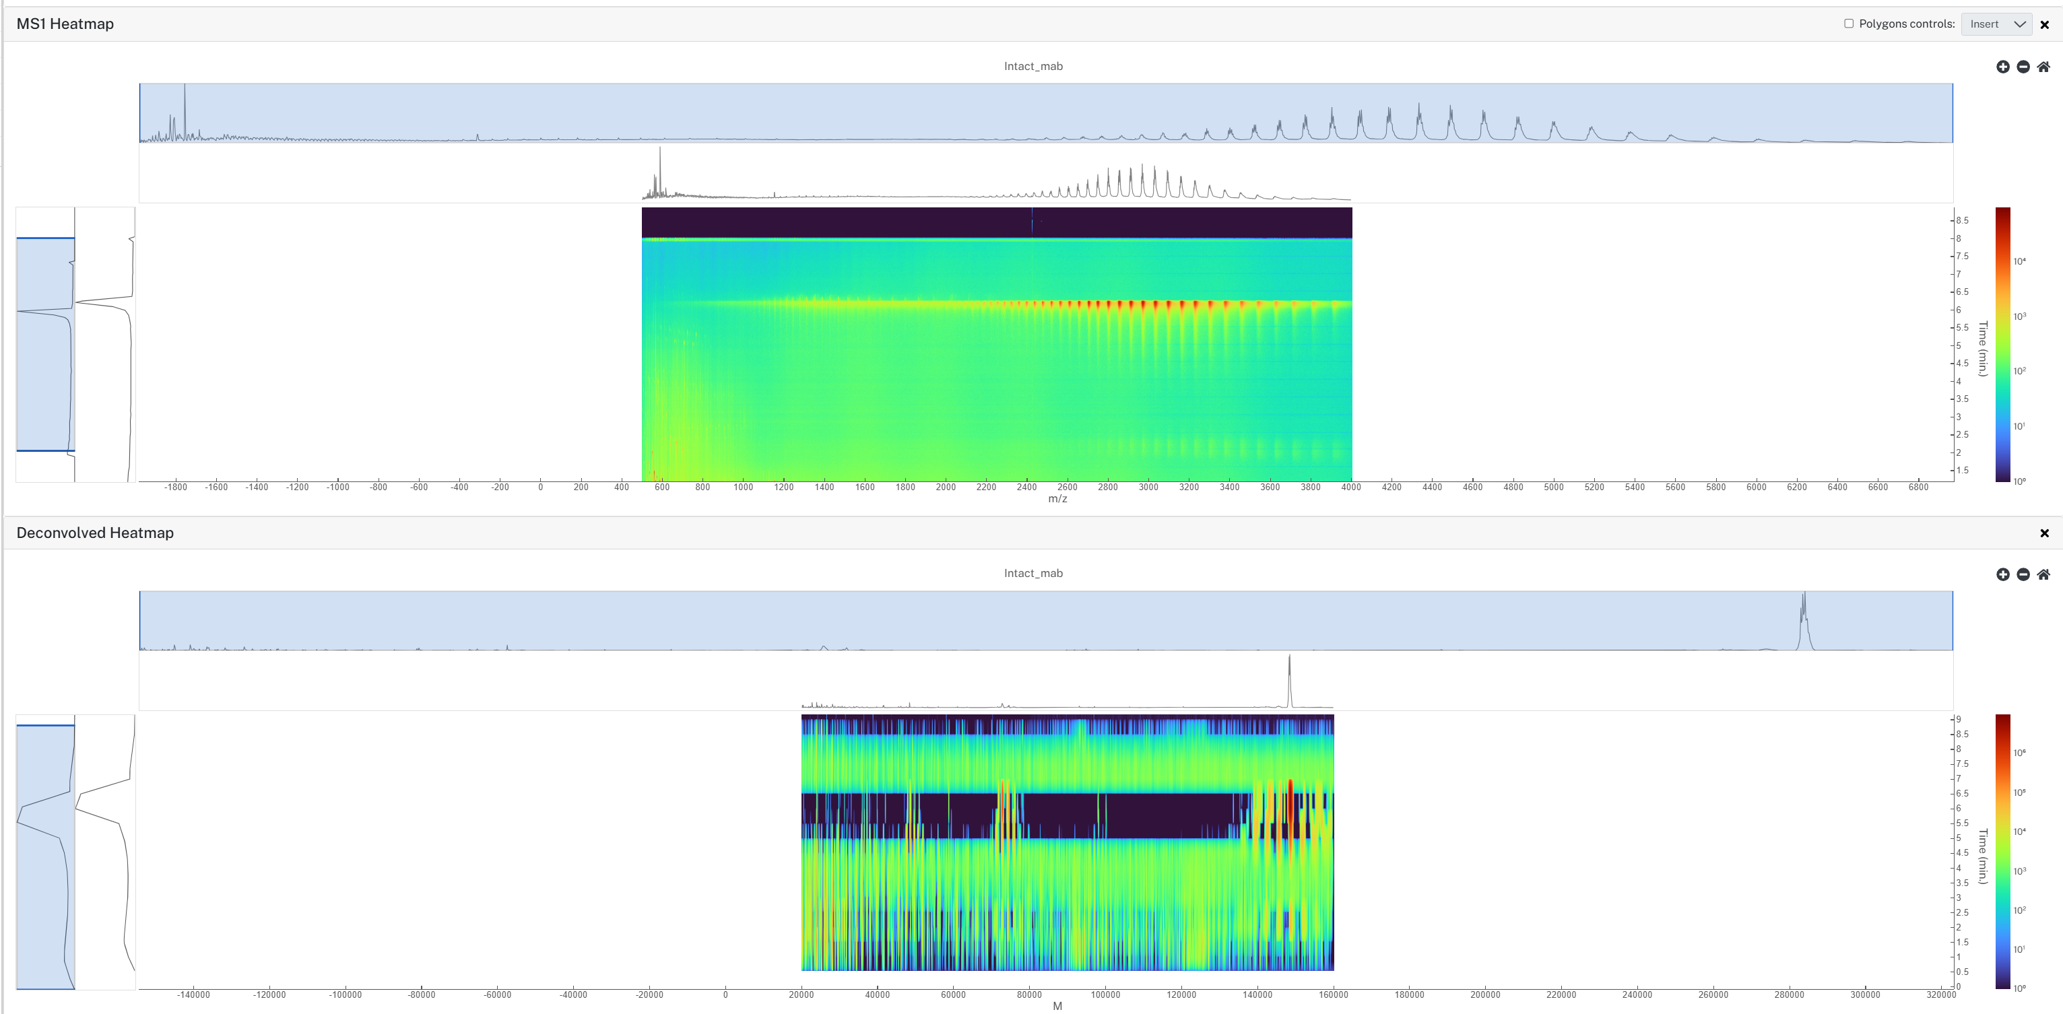
Task: Click the Intact_mab title above MS1 plot
Action: click(1033, 67)
